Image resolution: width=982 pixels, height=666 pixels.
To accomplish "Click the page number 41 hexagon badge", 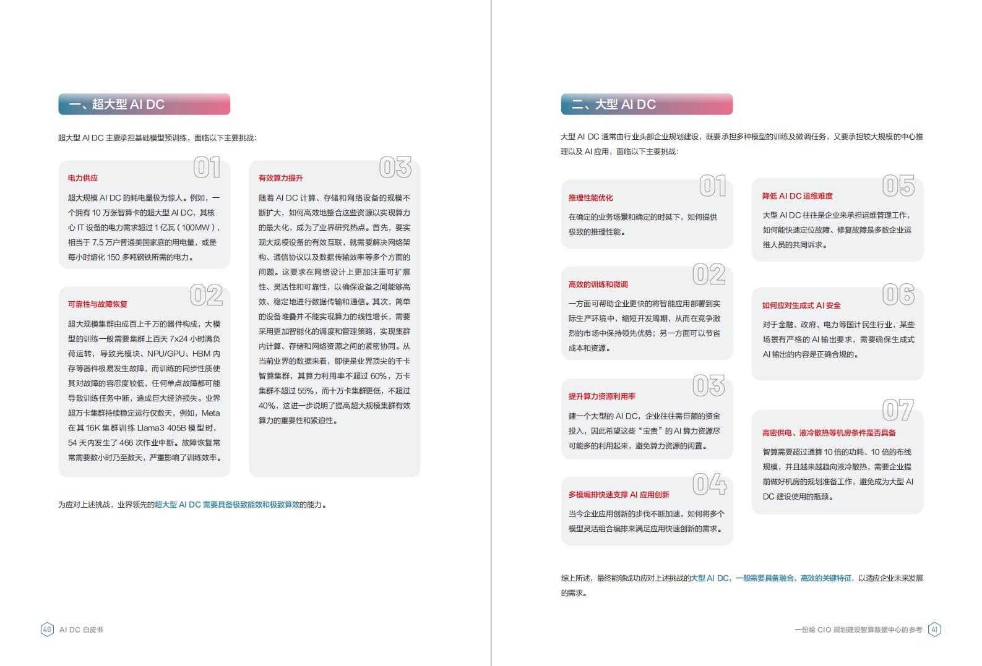I will click(x=934, y=630).
